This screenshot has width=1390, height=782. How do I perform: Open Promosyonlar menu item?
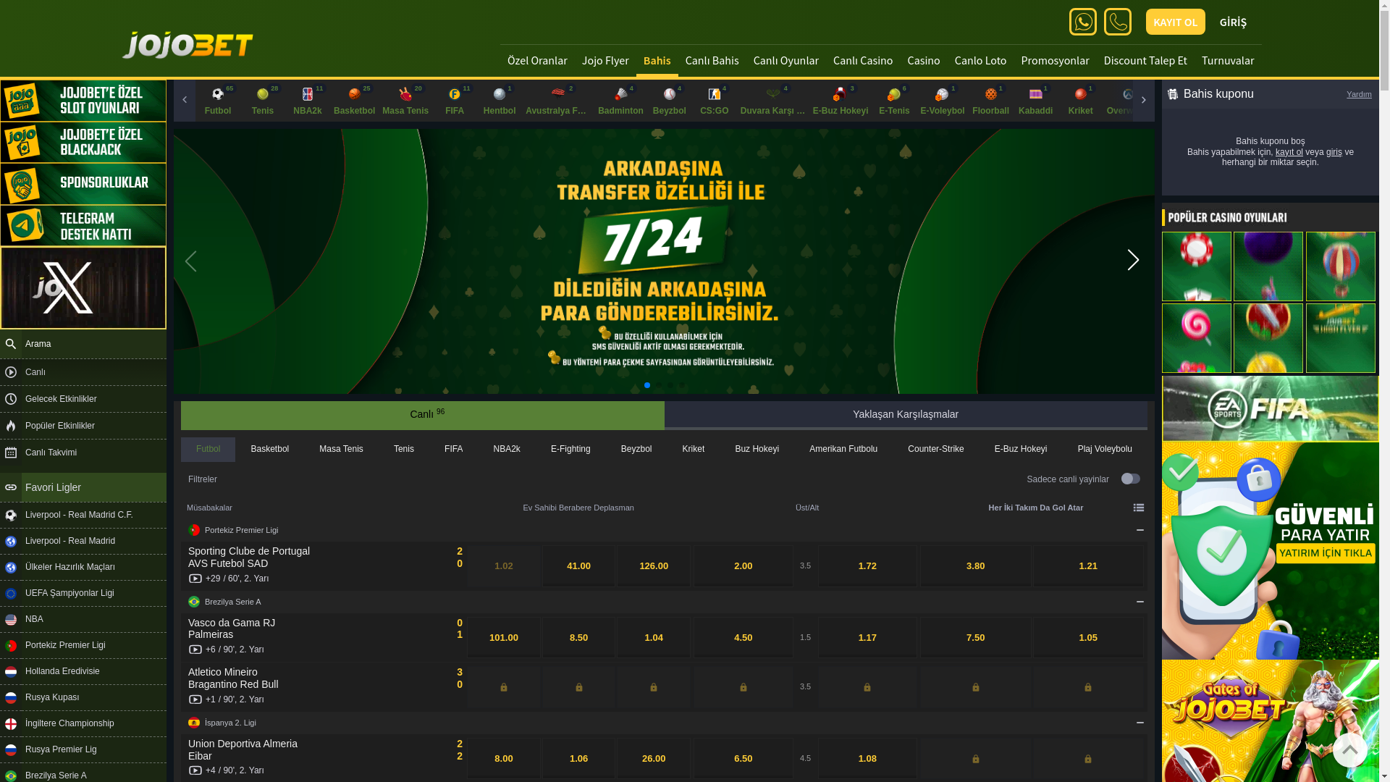coord(1055,61)
